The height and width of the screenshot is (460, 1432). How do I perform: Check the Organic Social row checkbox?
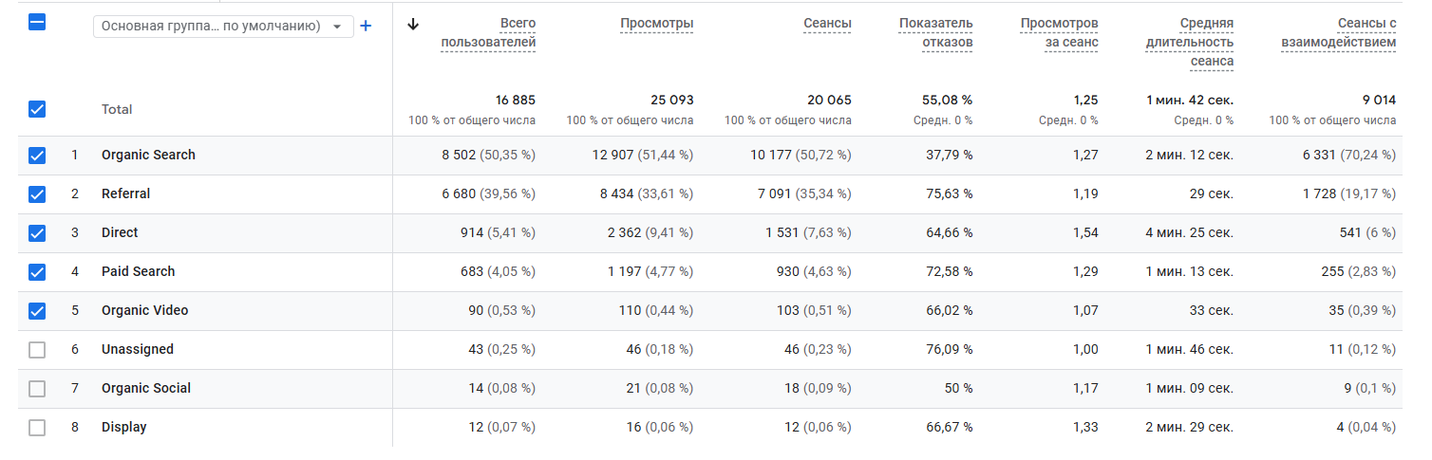[x=37, y=389]
